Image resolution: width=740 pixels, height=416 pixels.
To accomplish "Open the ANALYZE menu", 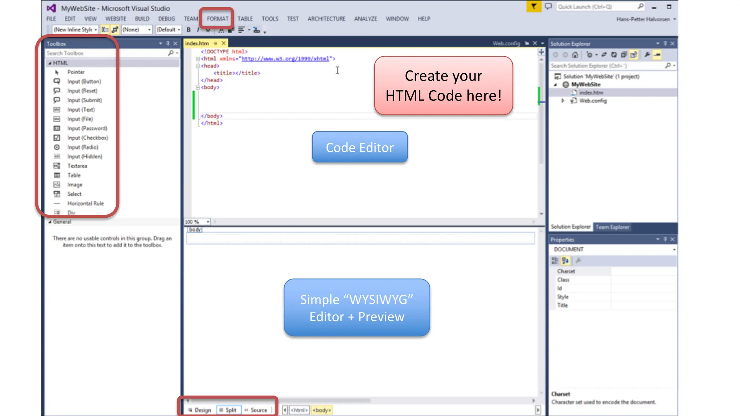I will [x=365, y=19].
